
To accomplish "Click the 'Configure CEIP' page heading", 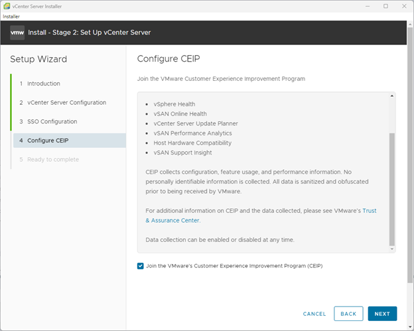I will coord(169,58).
